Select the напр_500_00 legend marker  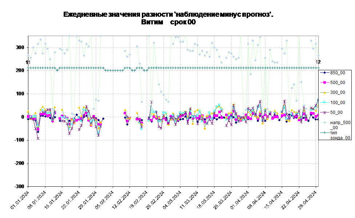click(324, 123)
